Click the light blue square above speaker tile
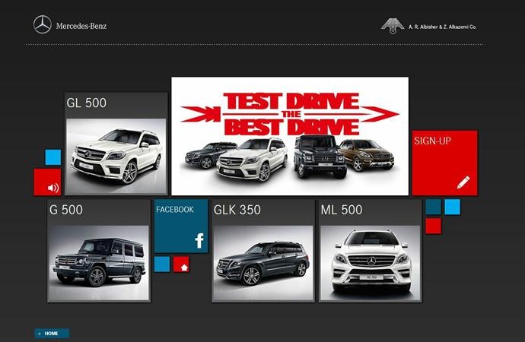Image resolution: width=525 pixels, height=342 pixels. tap(53, 157)
